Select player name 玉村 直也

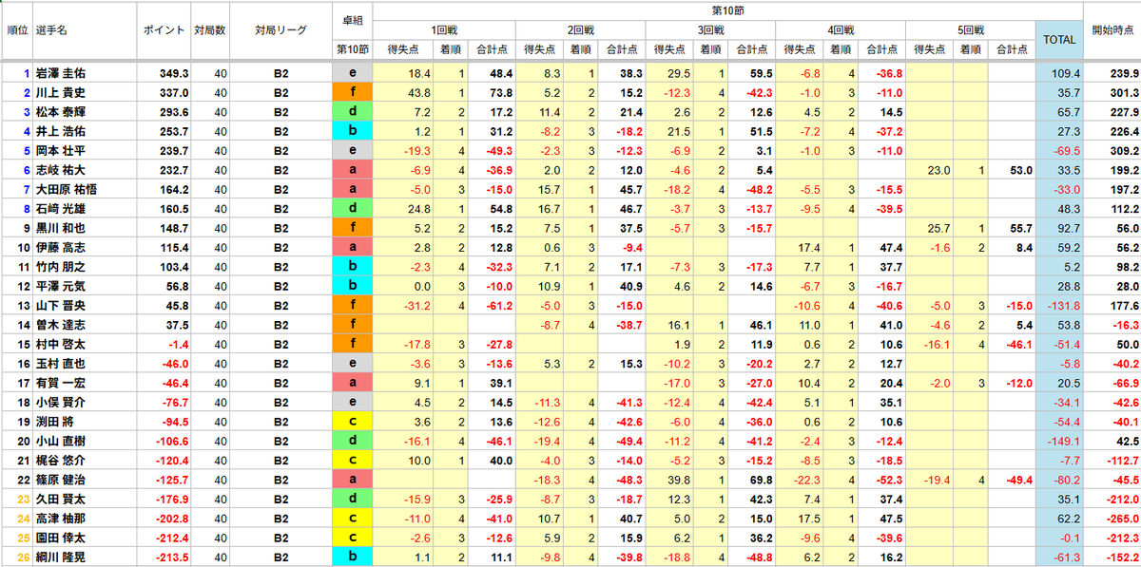(x=60, y=364)
